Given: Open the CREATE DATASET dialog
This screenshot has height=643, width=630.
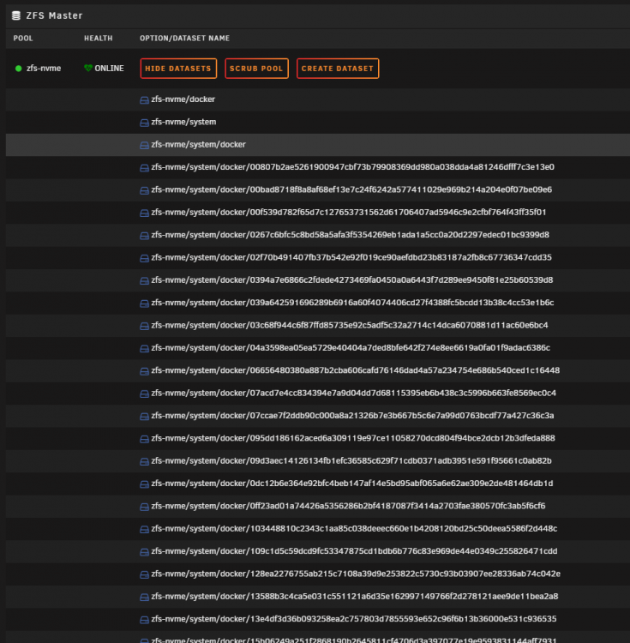Looking at the screenshot, I should coord(338,69).
